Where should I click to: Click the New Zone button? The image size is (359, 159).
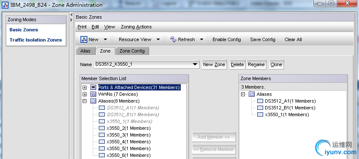point(214,64)
